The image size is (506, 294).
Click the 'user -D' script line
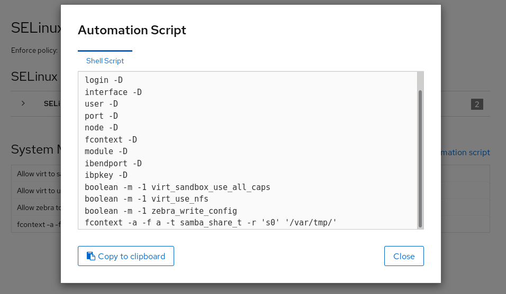tap(101, 104)
